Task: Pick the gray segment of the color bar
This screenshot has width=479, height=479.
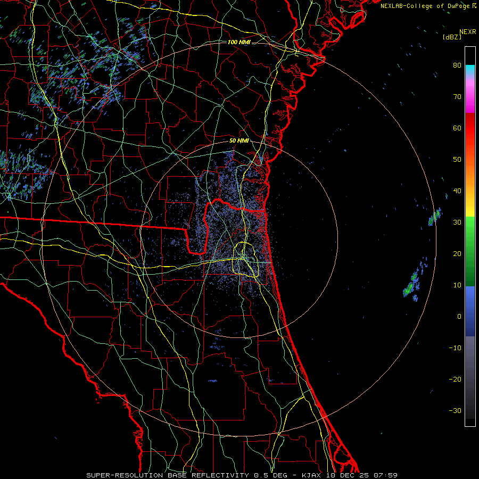Action: [470, 377]
